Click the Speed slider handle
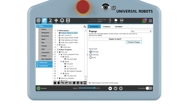 pos(94,88)
